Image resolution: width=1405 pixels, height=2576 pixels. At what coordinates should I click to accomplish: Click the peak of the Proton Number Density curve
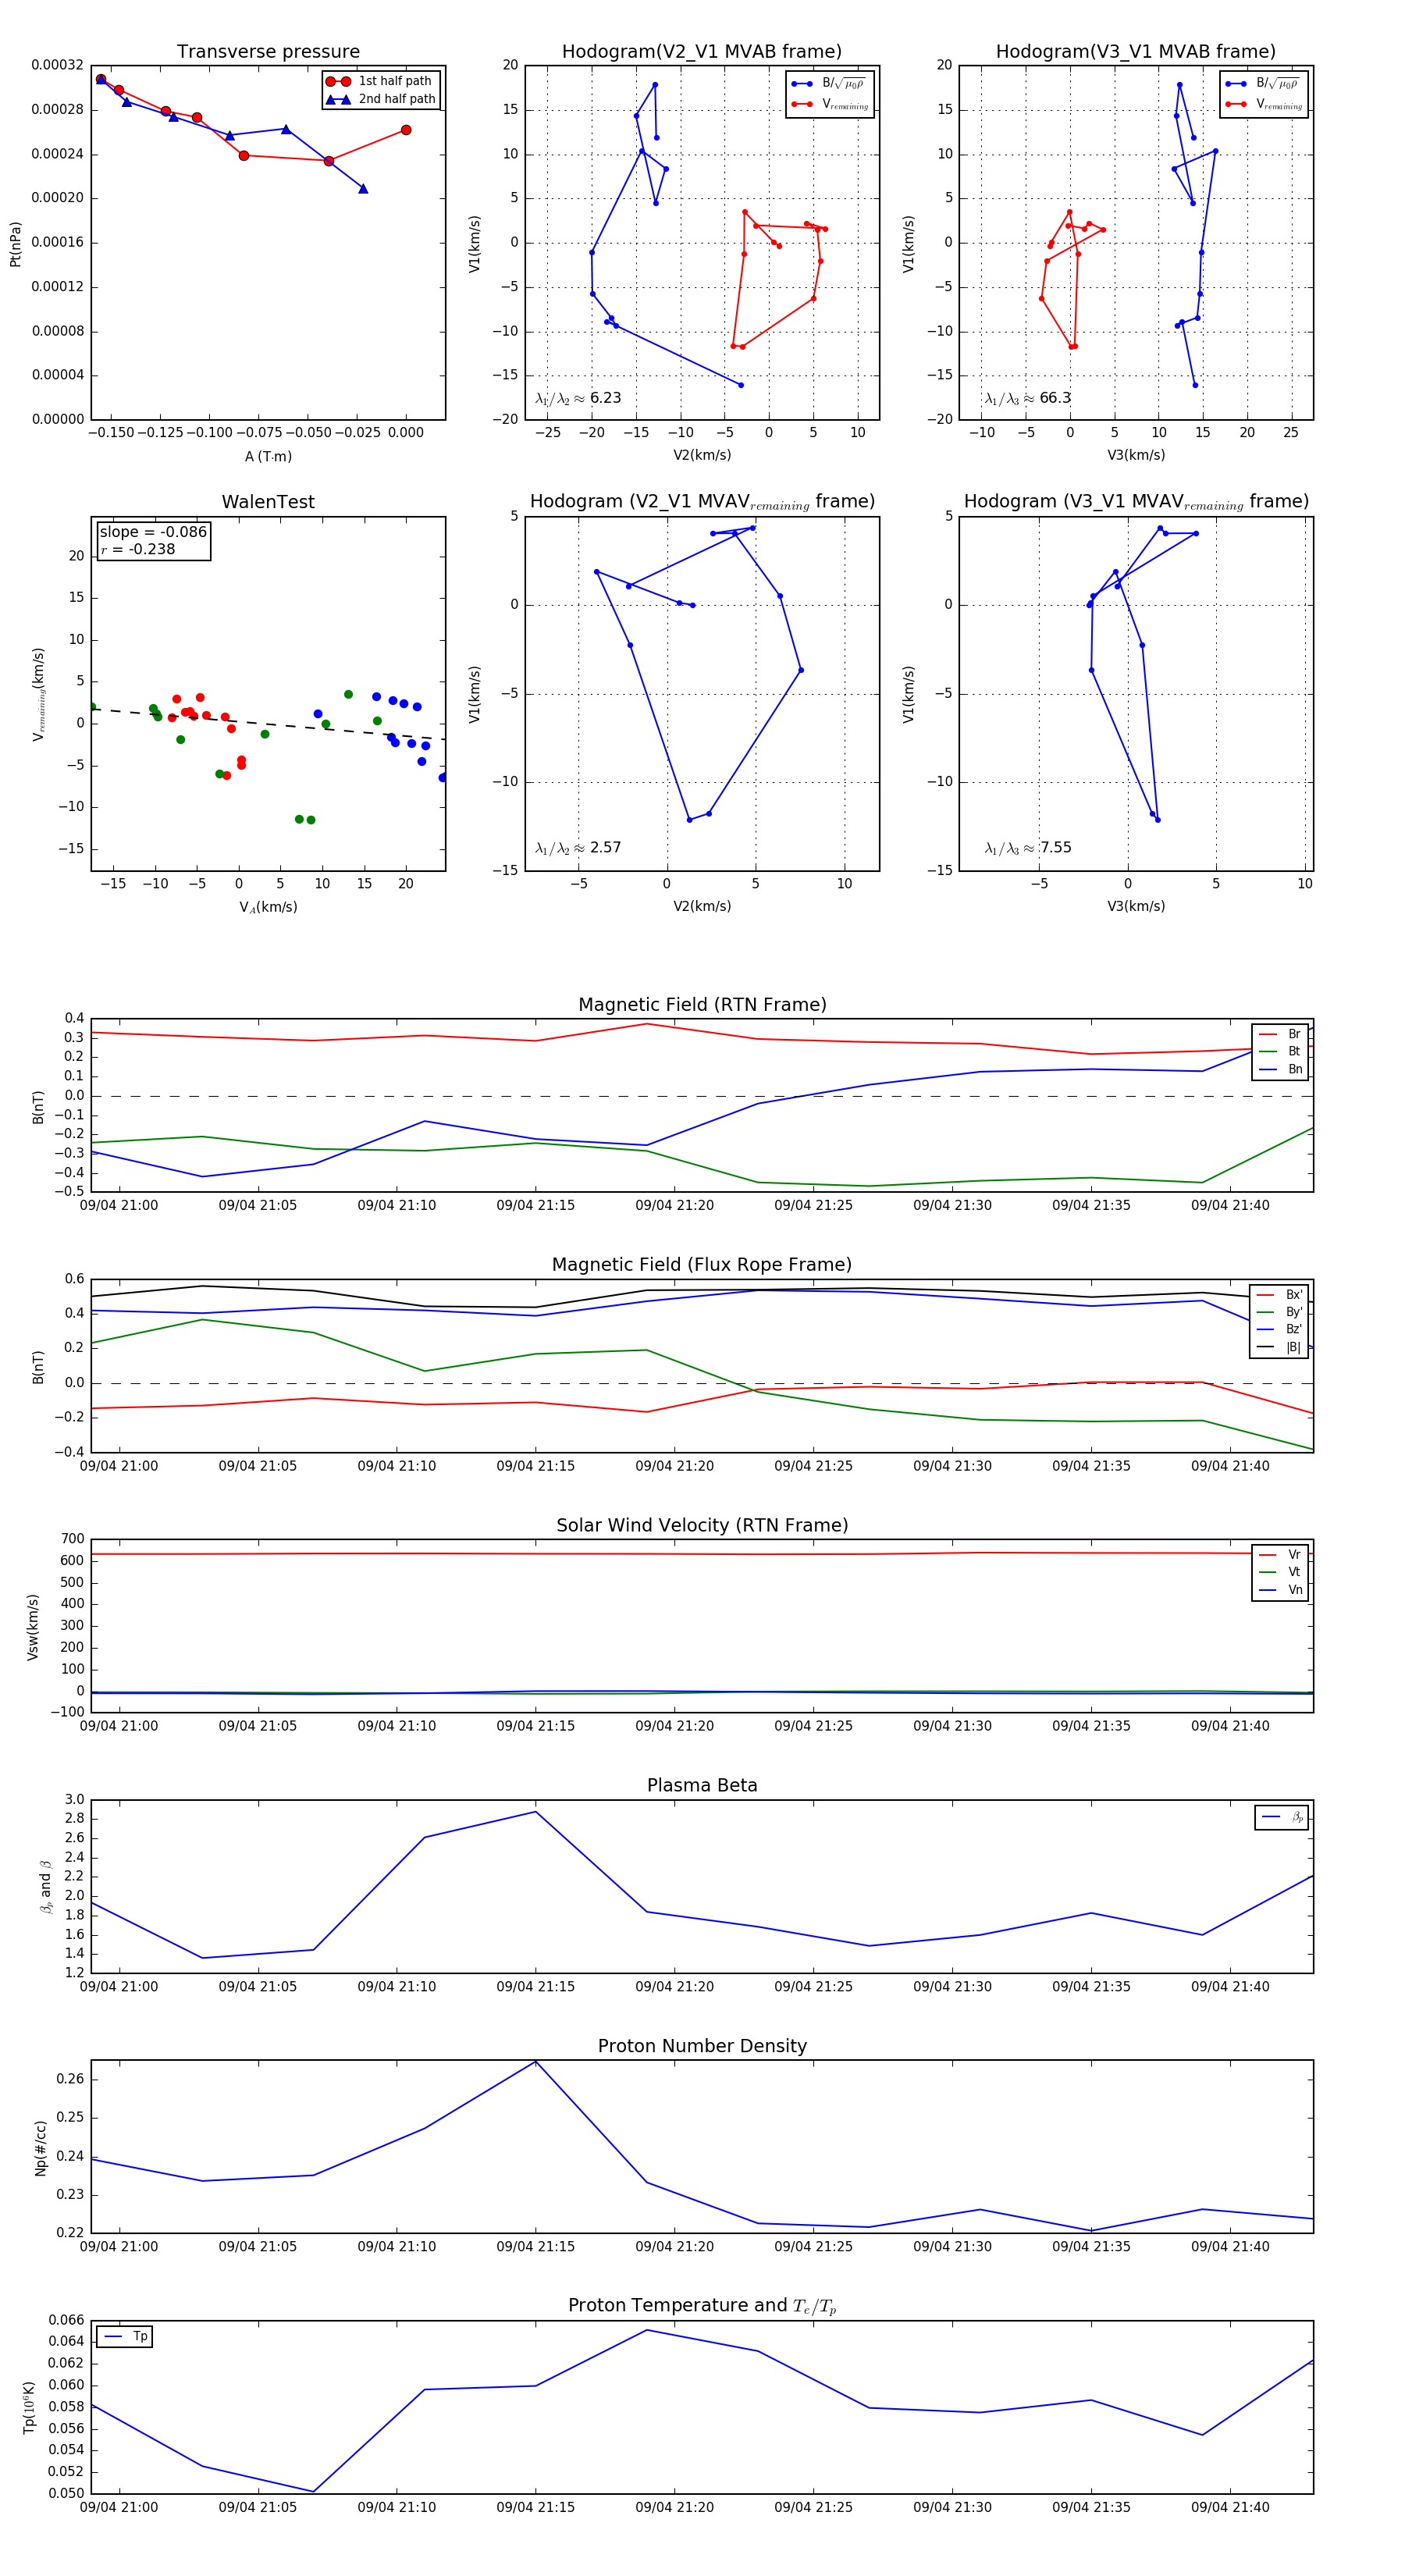click(x=536, y=2061)
